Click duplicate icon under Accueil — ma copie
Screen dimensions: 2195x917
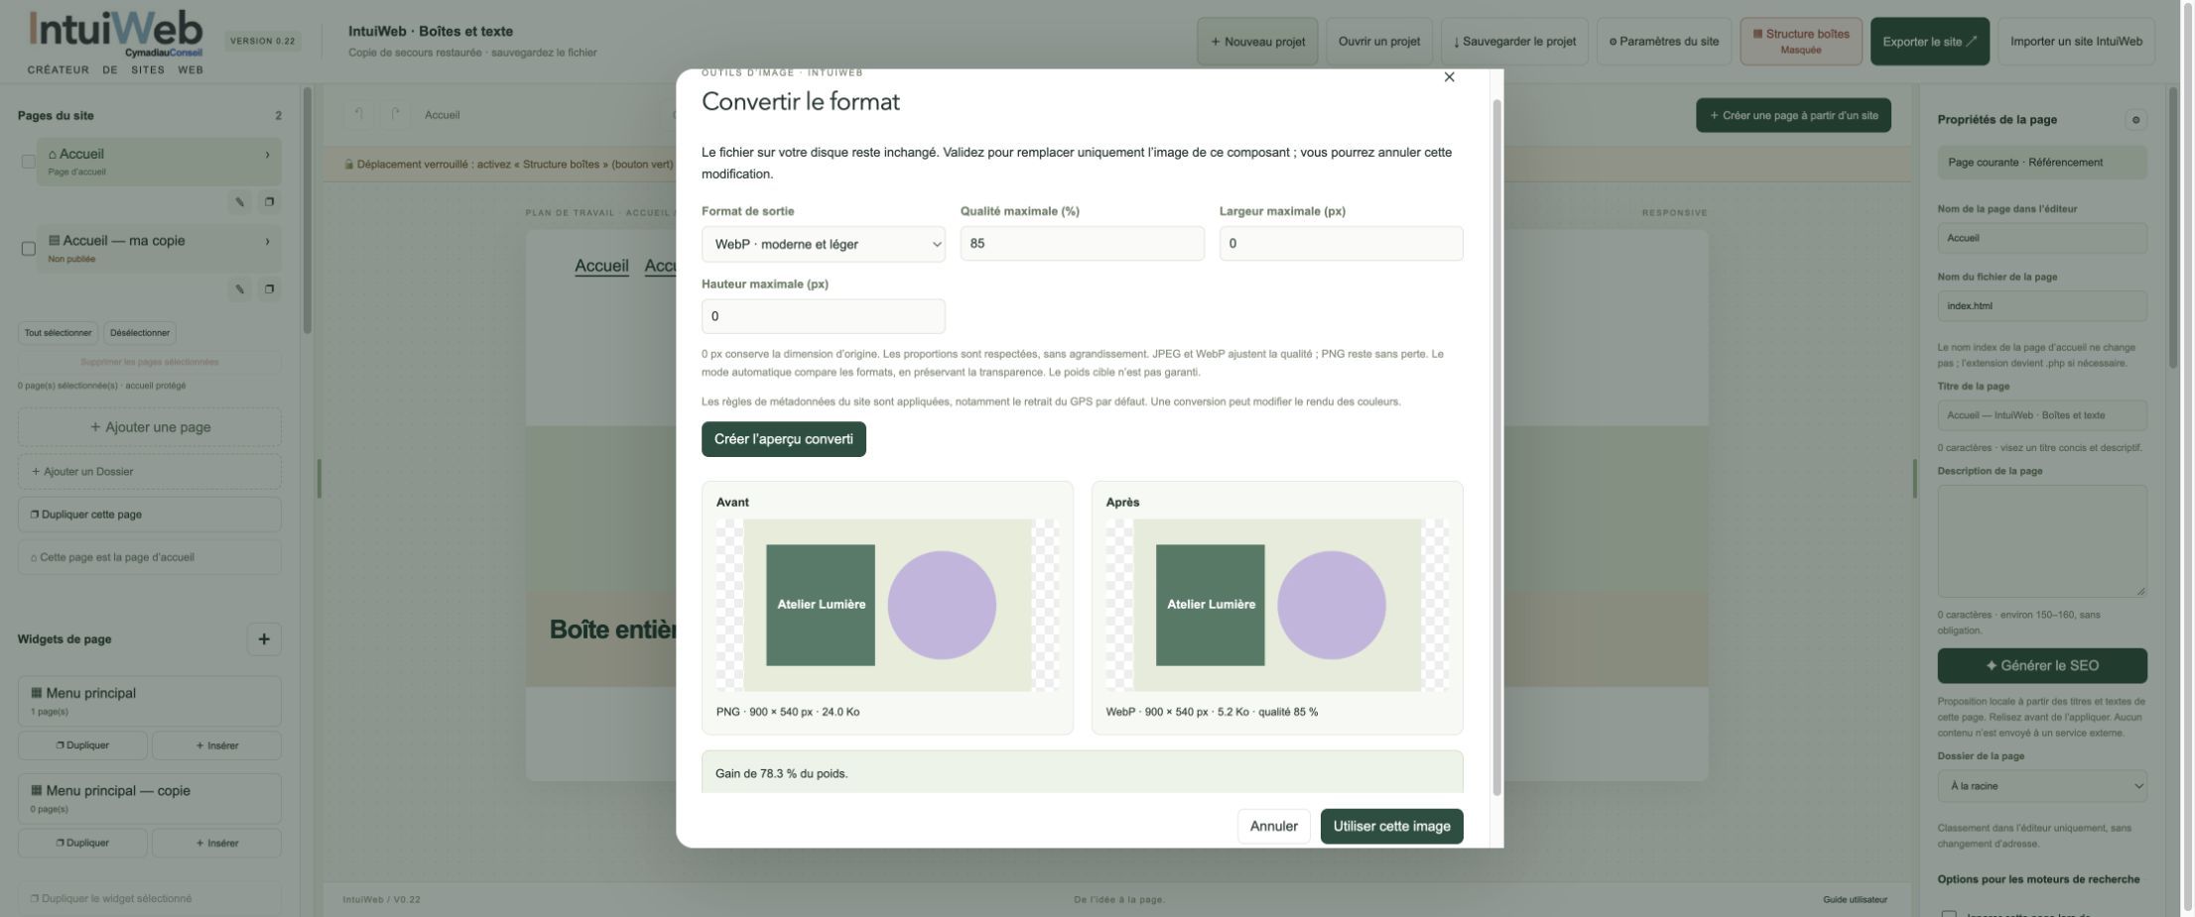click(x=269, y=289)
